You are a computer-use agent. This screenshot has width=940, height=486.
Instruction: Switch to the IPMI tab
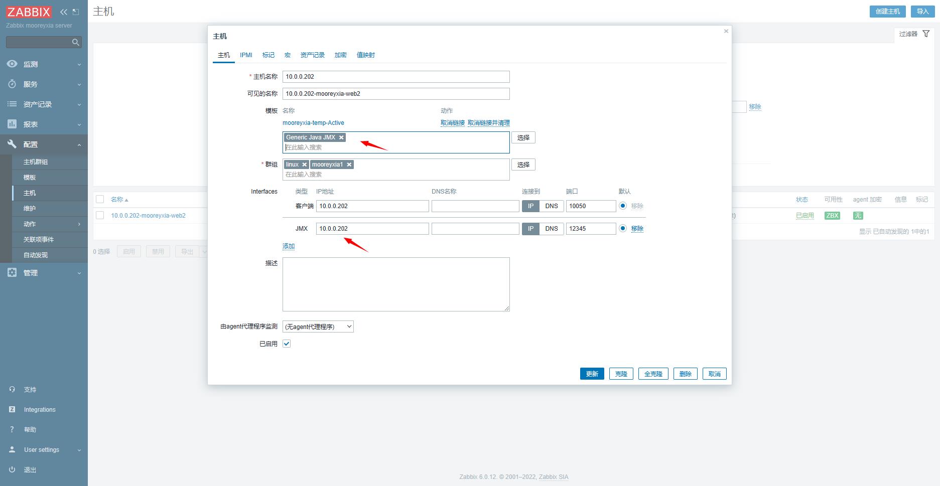coord(246,55)
